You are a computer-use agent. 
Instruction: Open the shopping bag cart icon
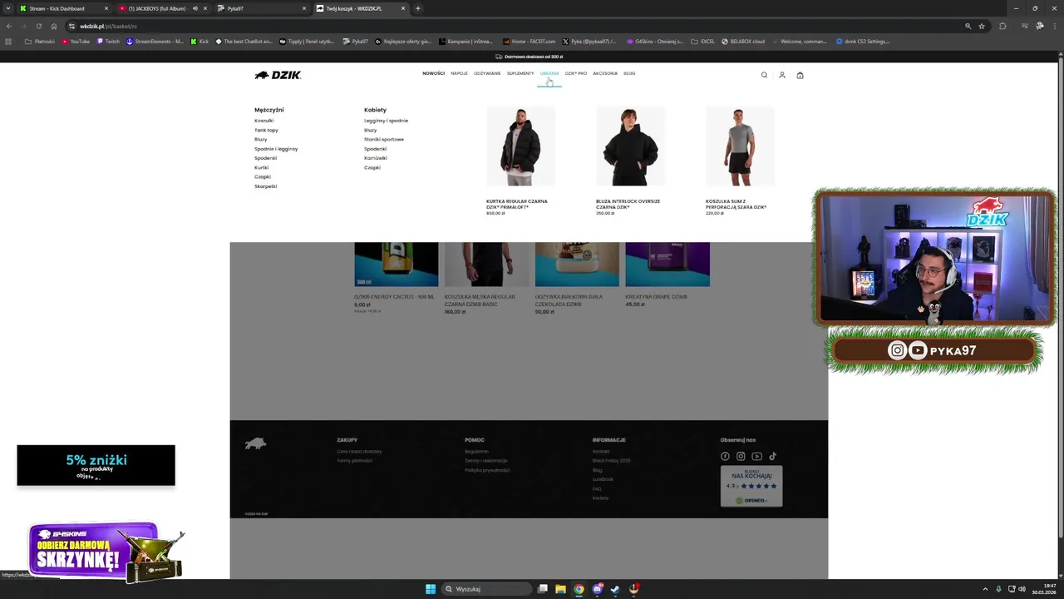pos(800,75)
